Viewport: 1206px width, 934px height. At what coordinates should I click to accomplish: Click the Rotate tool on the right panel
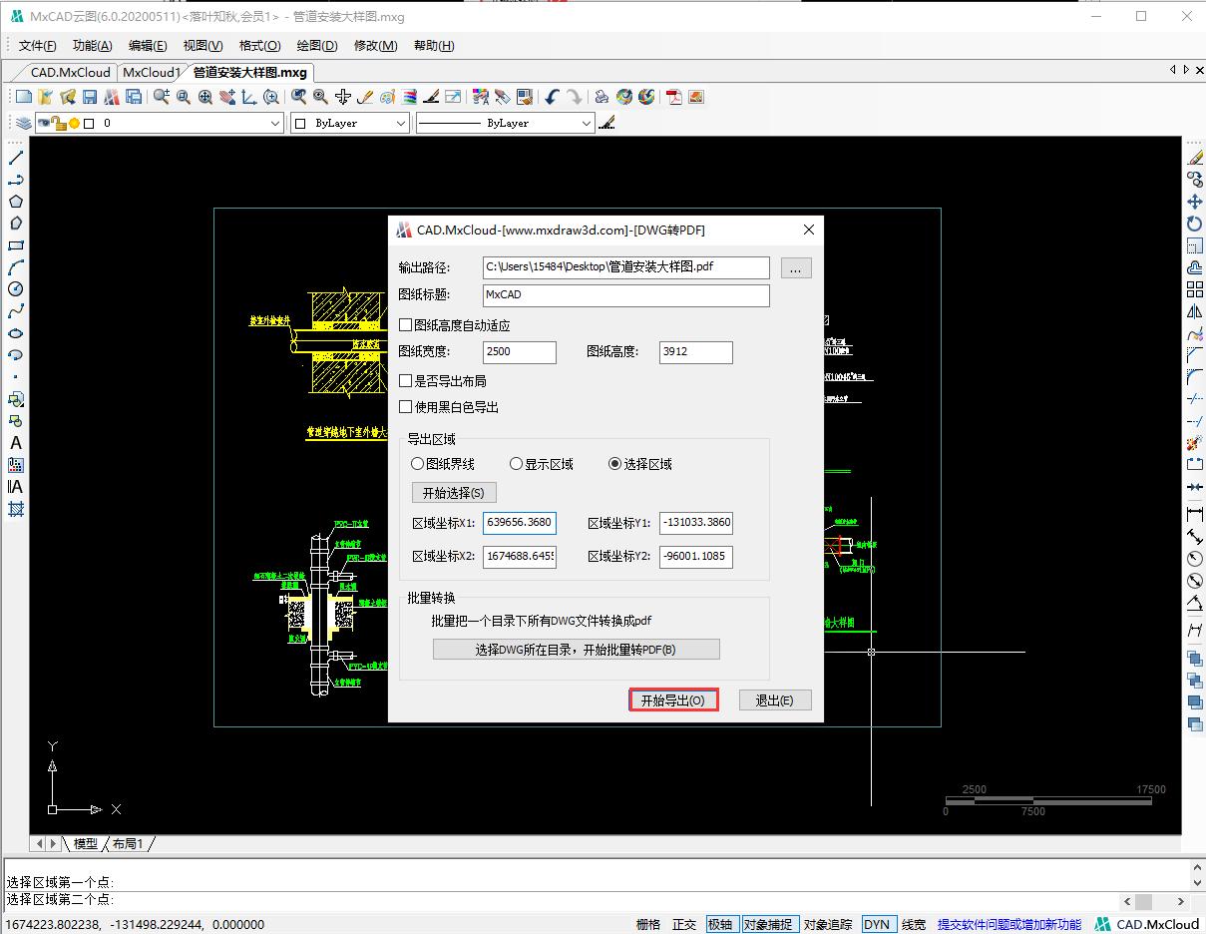tap(1193, 224)
